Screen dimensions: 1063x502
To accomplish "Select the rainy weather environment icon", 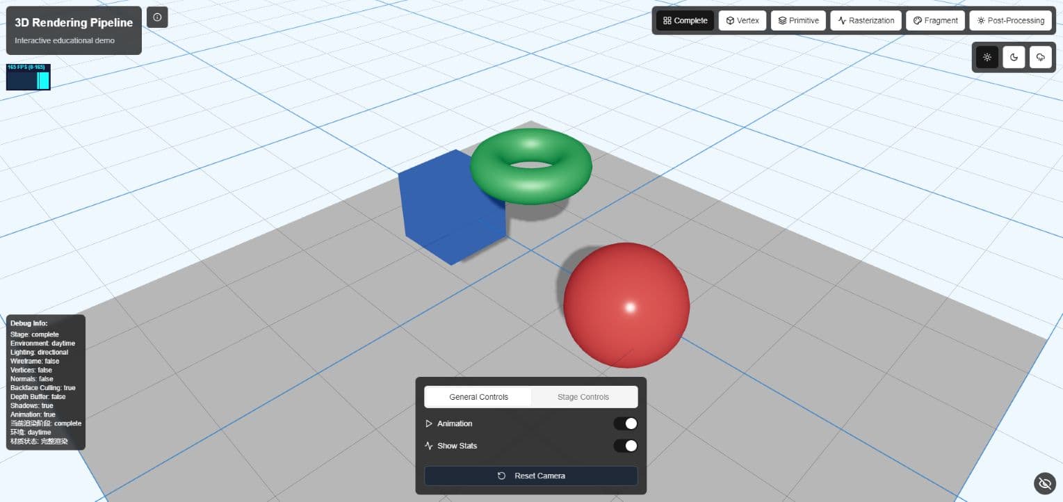I will 1040,57.
